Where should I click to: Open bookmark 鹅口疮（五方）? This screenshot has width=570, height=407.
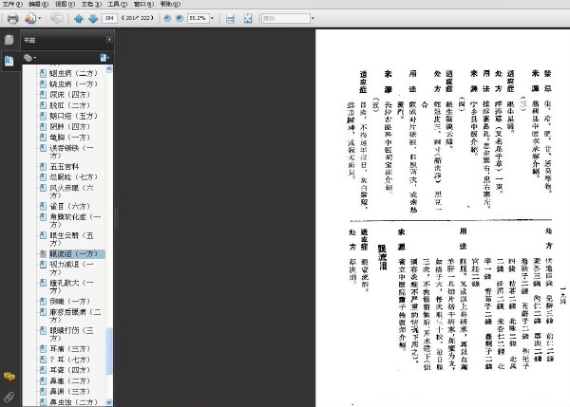pos(74,116)
